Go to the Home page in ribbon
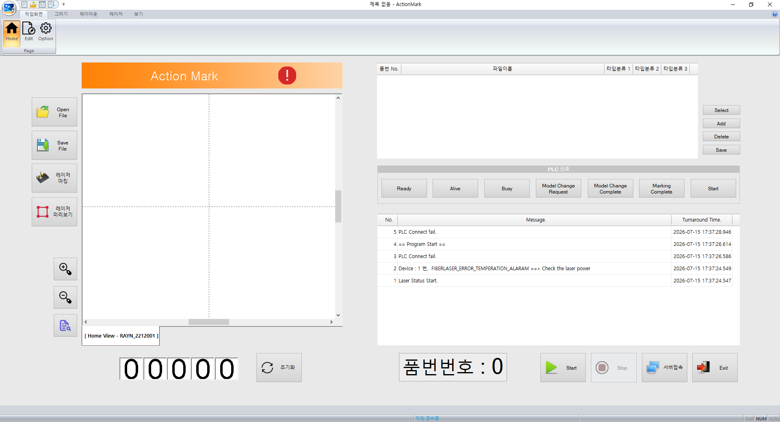The image size is (780, 422). tap(12, 34)
